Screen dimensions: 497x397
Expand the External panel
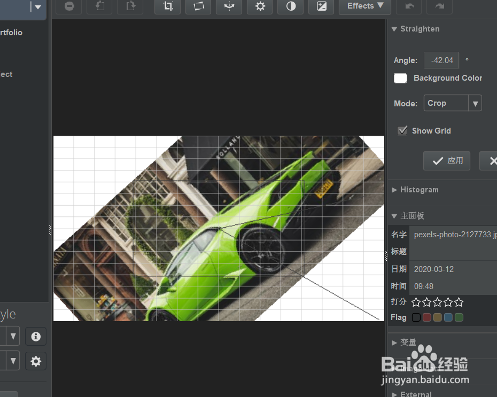(394, 394)
